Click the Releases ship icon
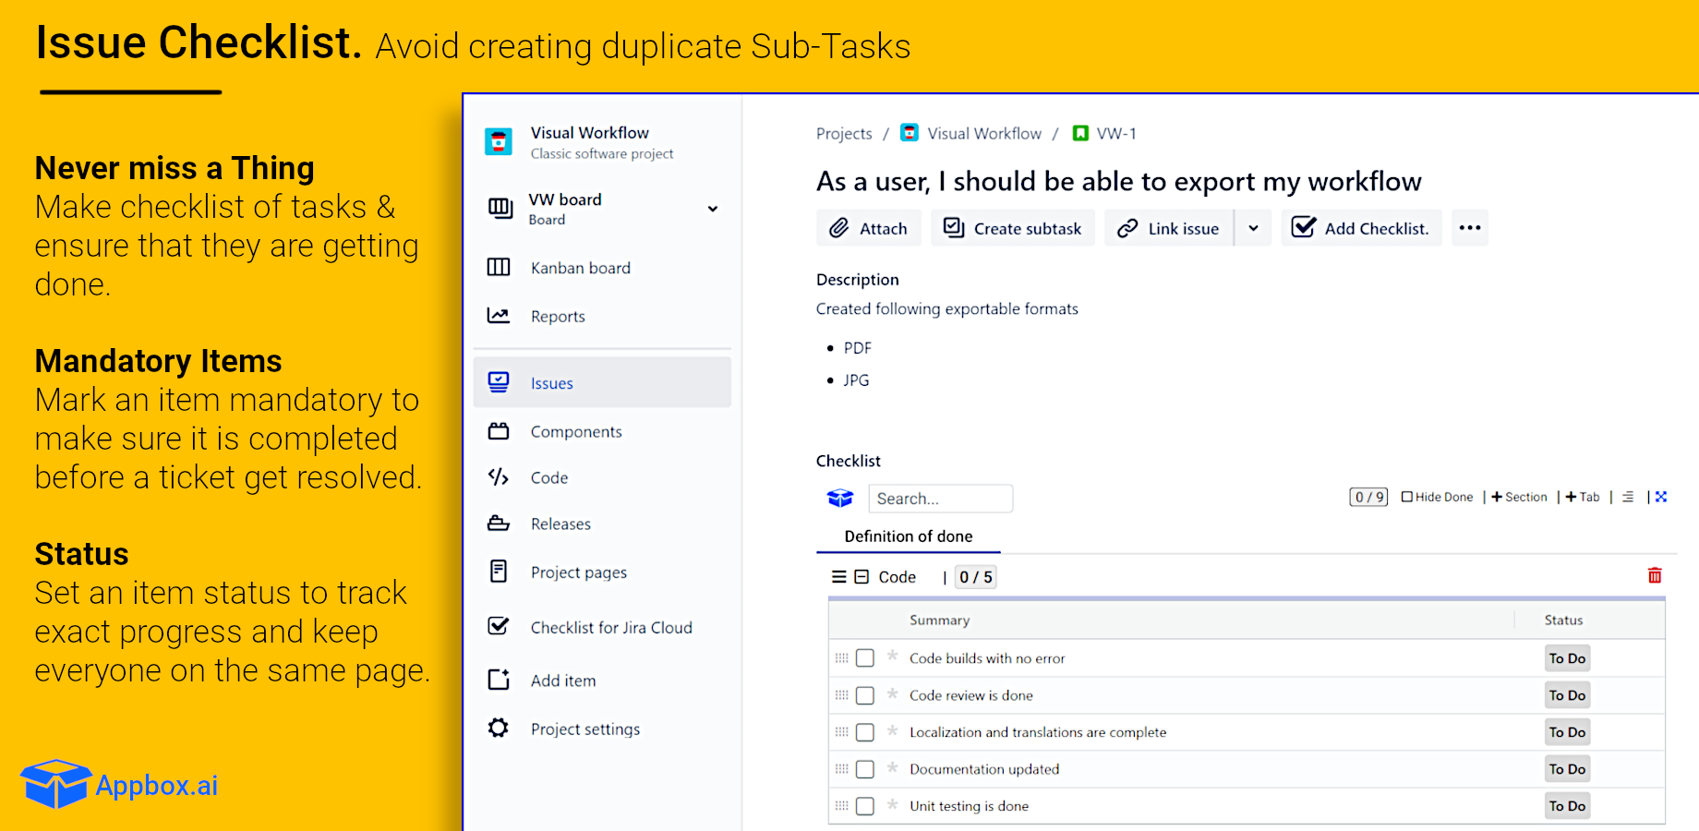Viewport: 1699px width, 831px height. click(499, 524)
